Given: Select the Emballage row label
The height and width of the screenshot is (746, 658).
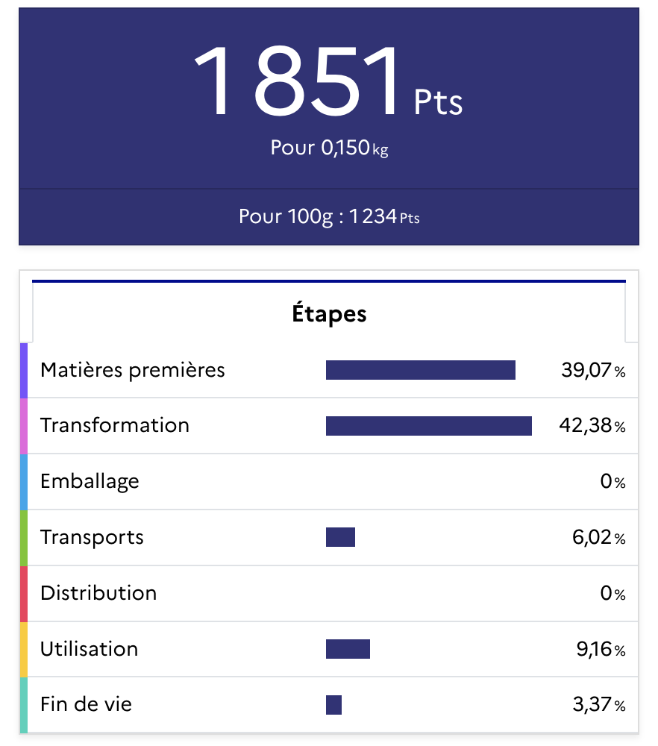Looking at the screenshot, I should pos(90,481).
